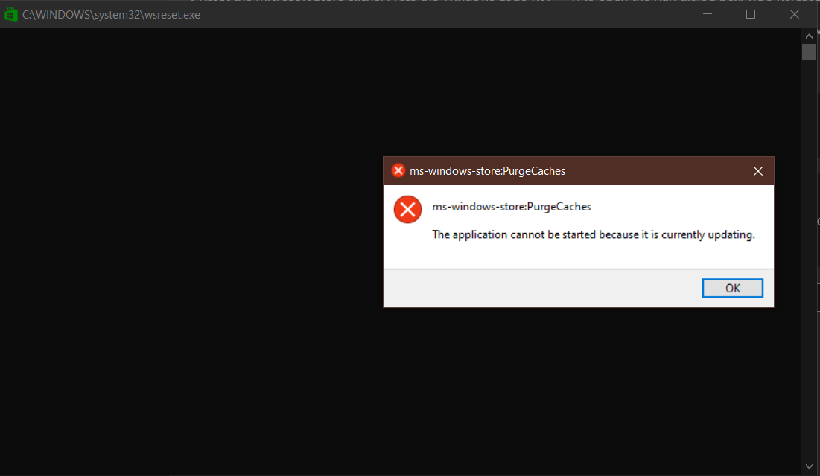Image resolution: width=820 pixels, height=476 pixels.
Task: Minimize the wsreset.exe console window
Action: coord(707,13)
